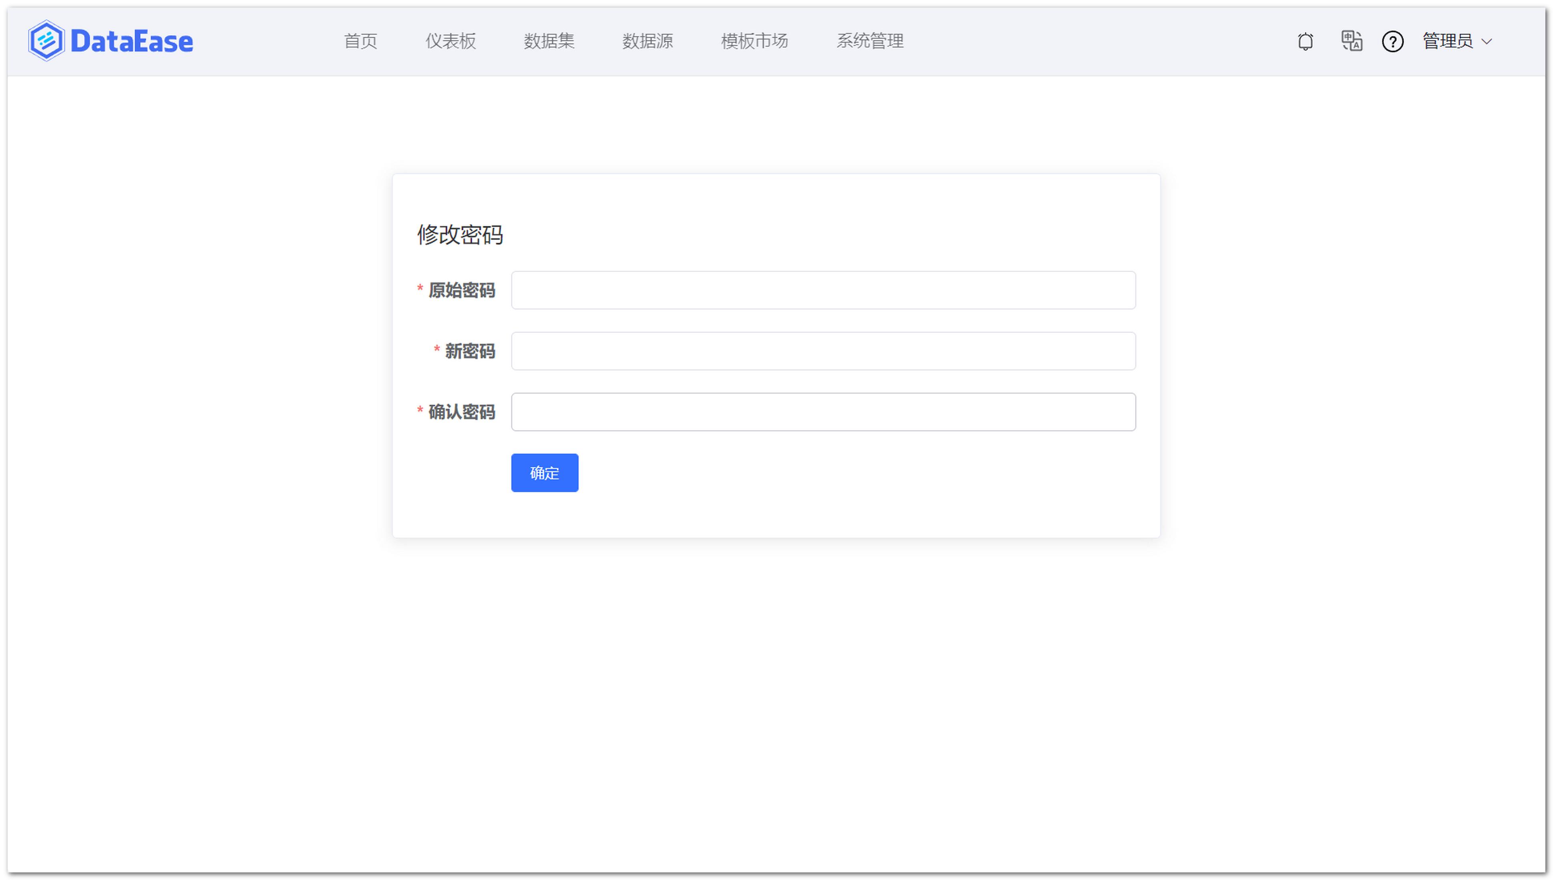Image resolution: width=1553 pixels, height=880 pixels.
Task: Open the 数据集 navigation tab
Action: coord(549,41)
